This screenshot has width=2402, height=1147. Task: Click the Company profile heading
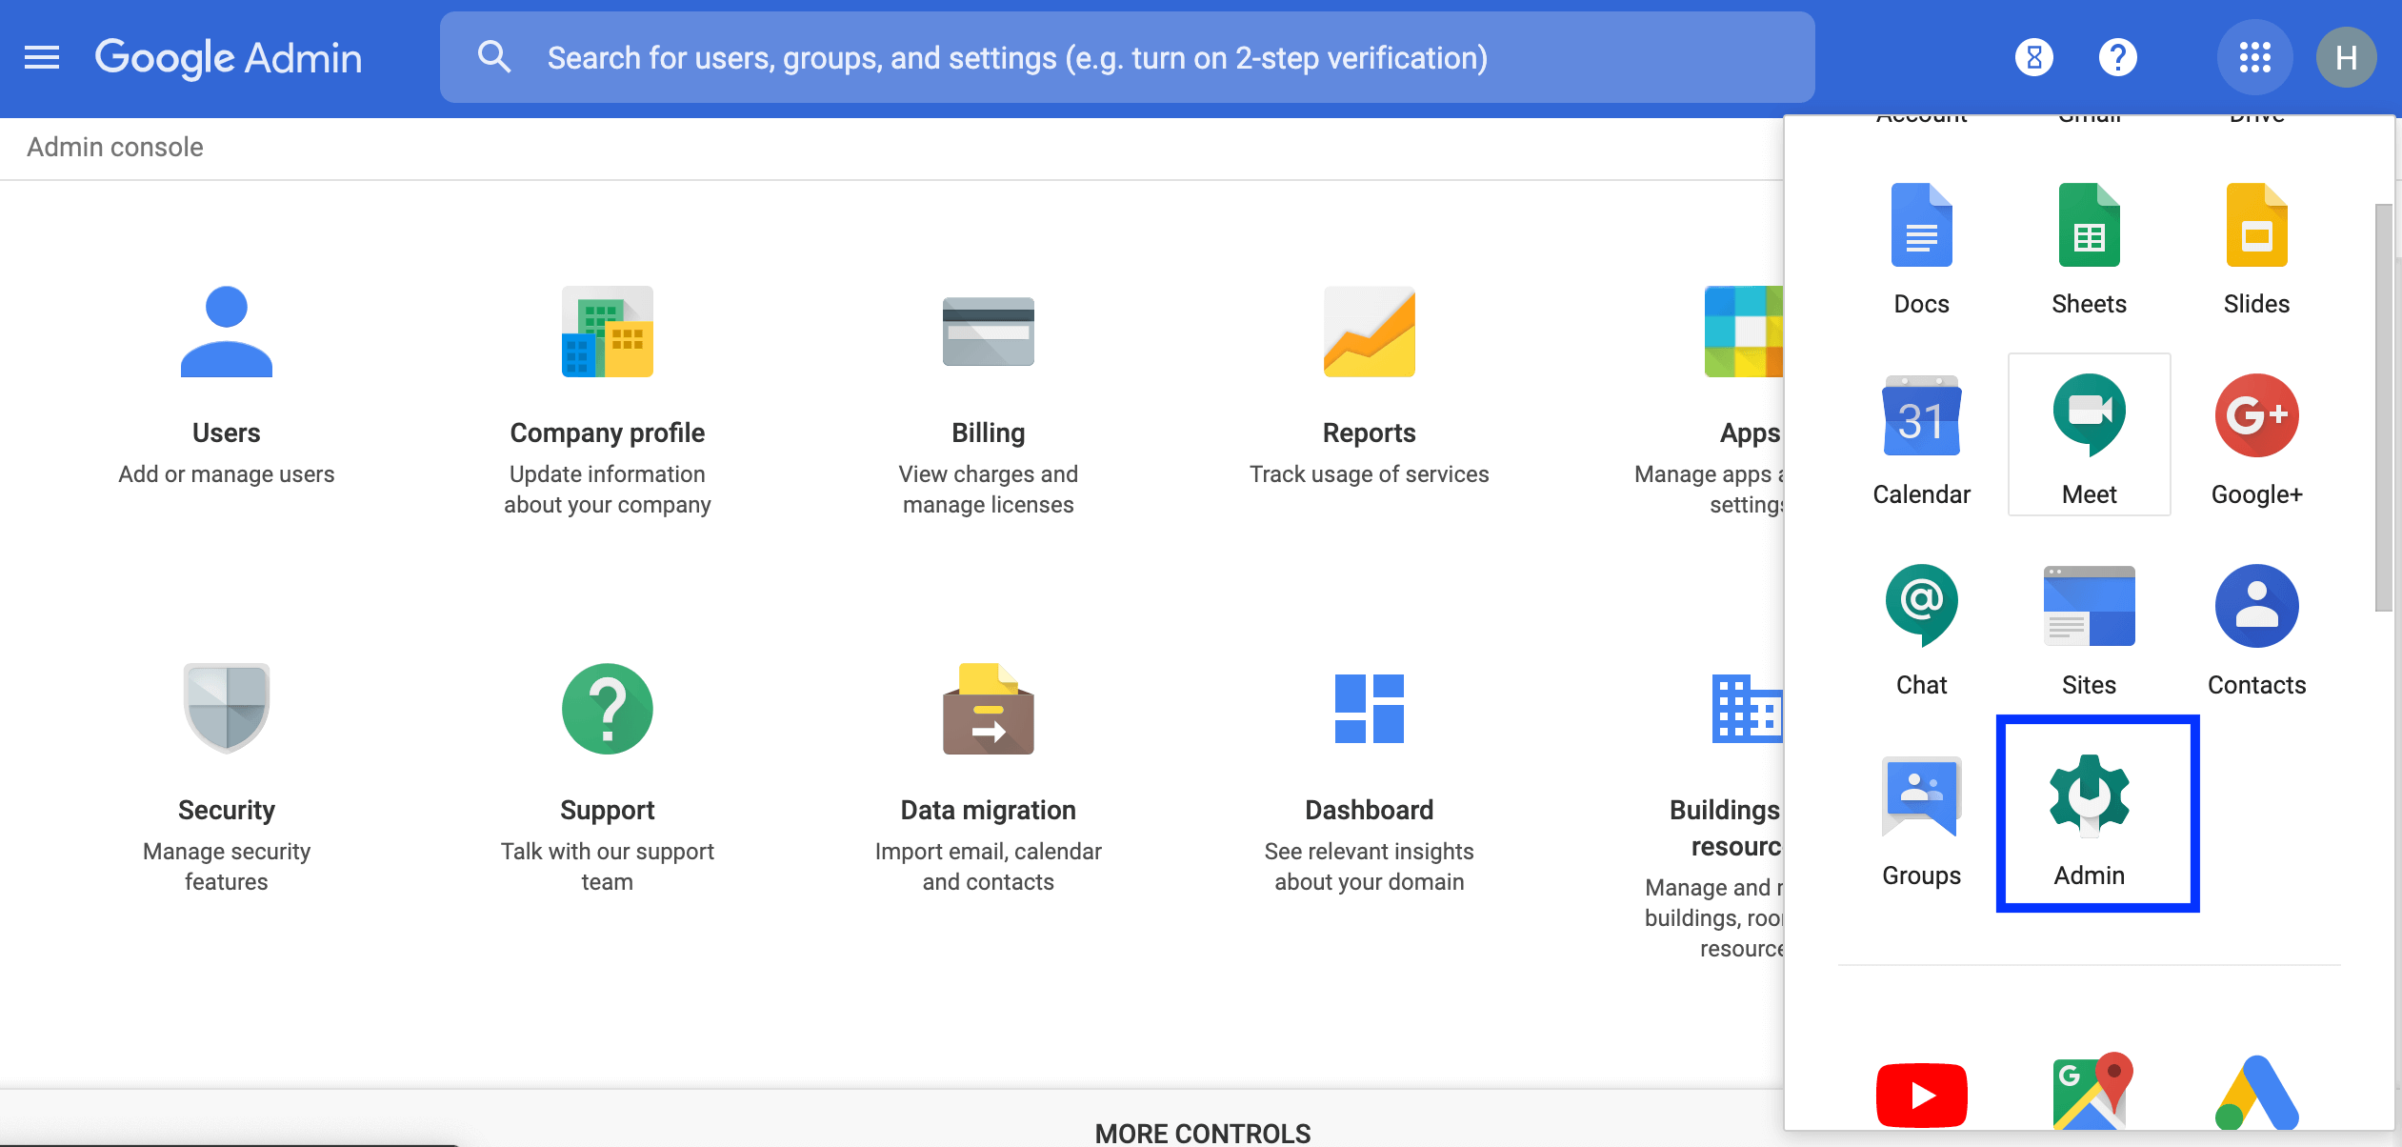pos(608,433)
